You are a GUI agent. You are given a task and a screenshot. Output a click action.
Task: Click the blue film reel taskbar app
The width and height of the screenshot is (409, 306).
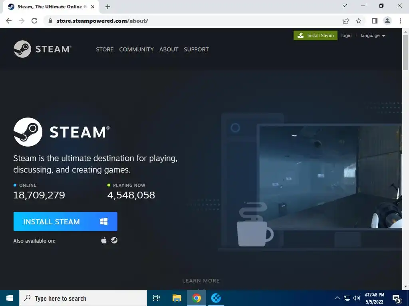(216, 298)
